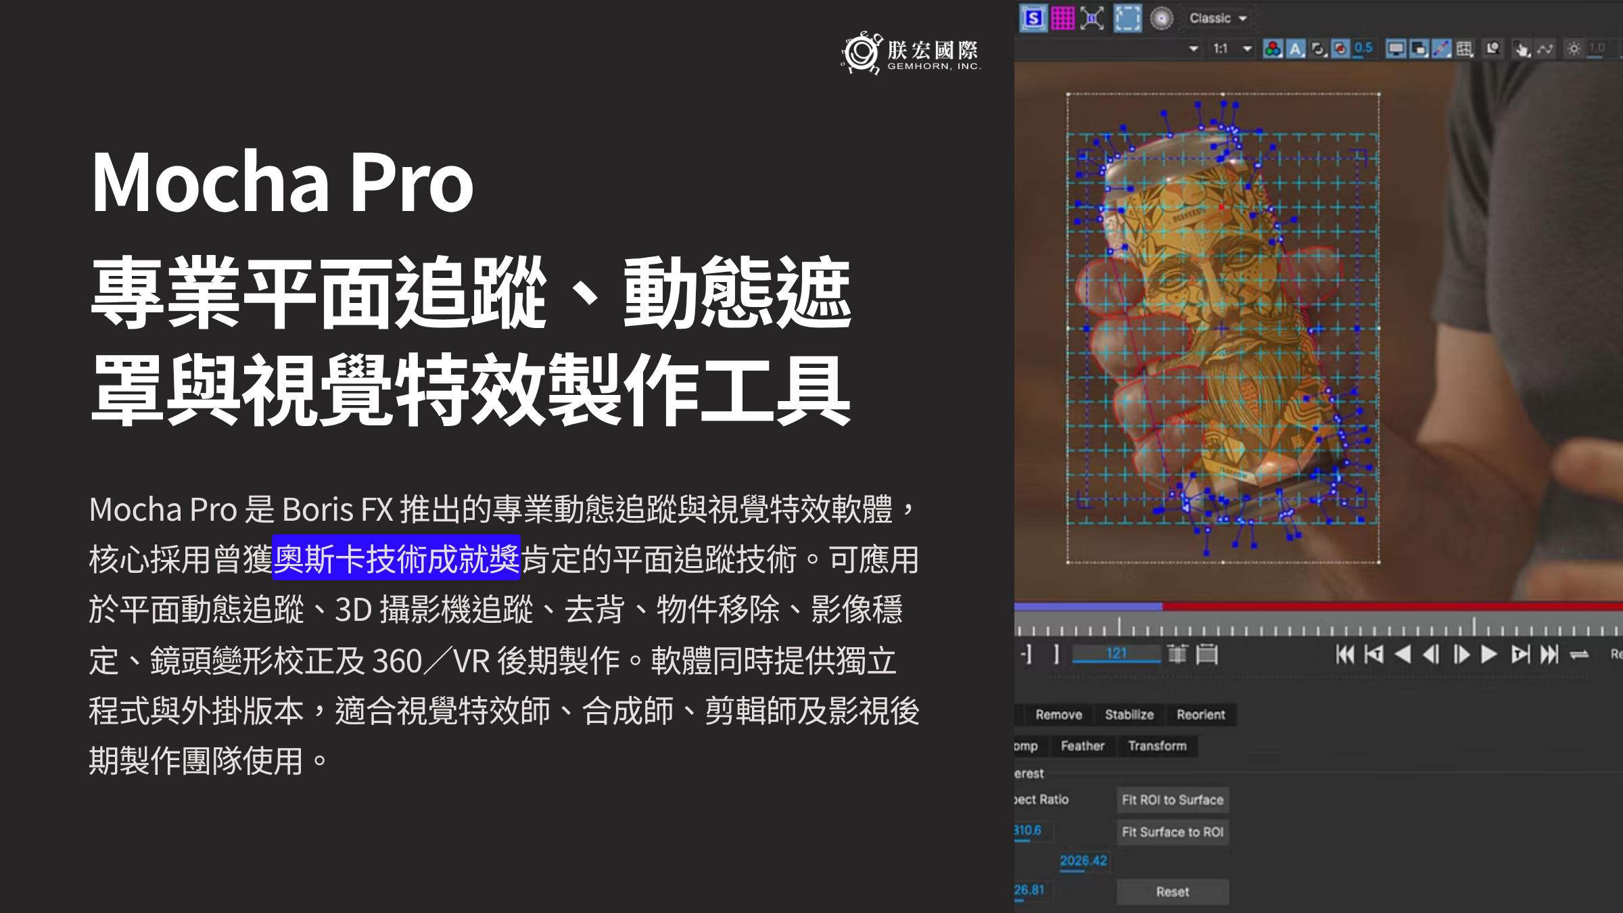Click the current frame field showing 121
Image resolution: width=1623 pixels, height=913 pixels.
pos(1116,653)
